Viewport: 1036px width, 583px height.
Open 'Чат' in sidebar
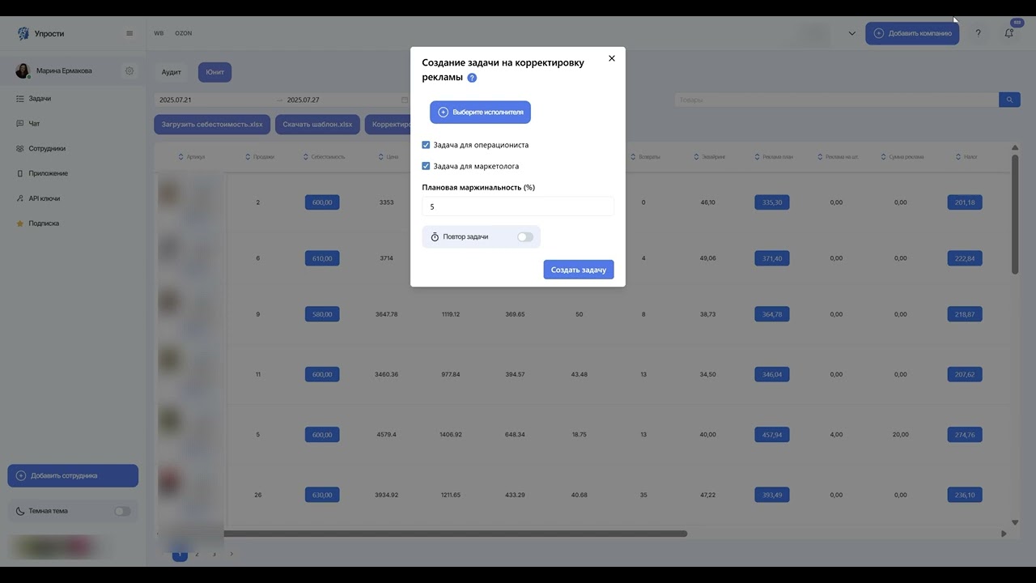34,124
